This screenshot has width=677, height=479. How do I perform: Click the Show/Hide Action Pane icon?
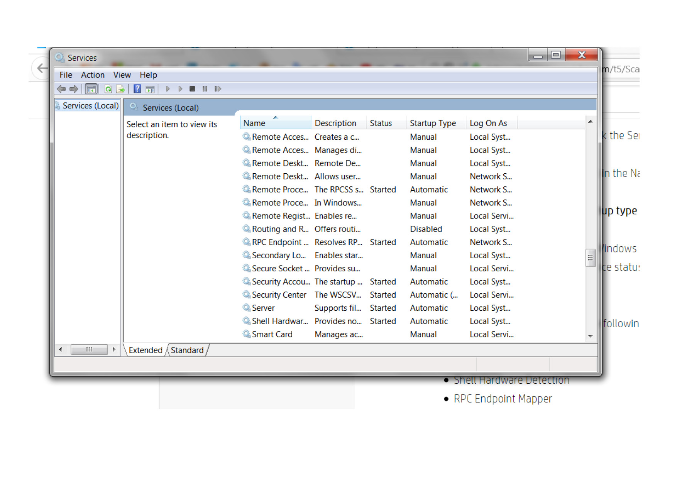coord(150,89)
